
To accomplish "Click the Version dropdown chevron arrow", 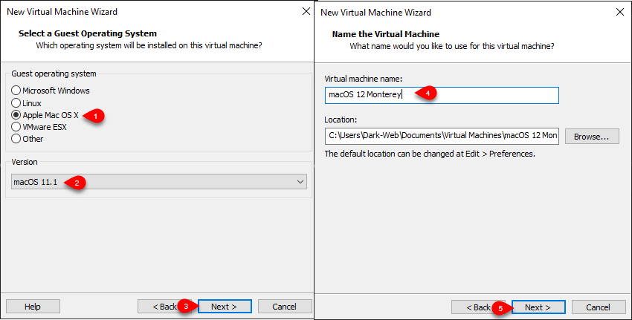I will 300,182.
